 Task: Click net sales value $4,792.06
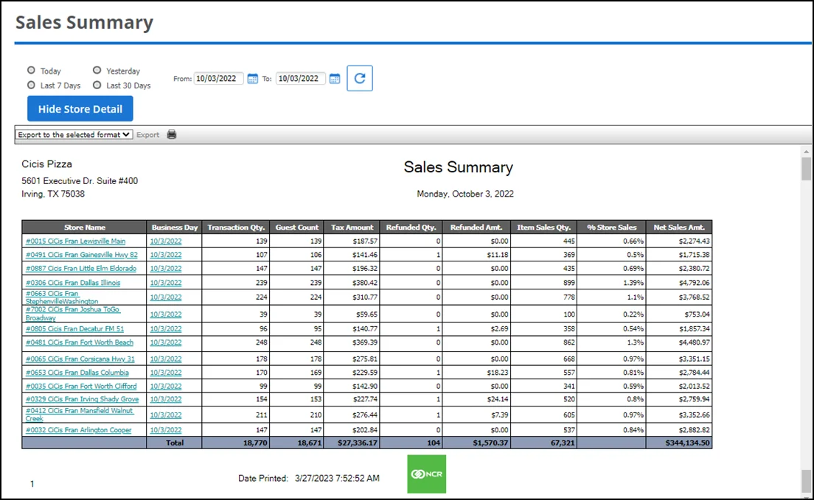(x=694, y=283)
